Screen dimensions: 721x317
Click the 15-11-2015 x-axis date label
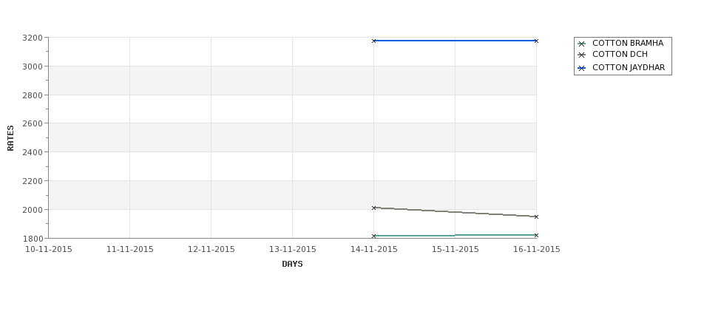pos(455,250)
